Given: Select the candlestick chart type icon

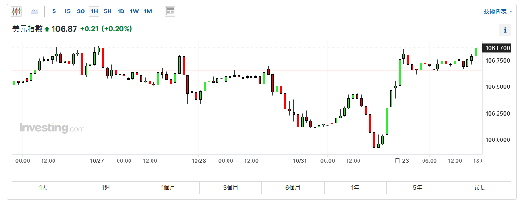Looking at the screenshot, I should click(17, 11).
